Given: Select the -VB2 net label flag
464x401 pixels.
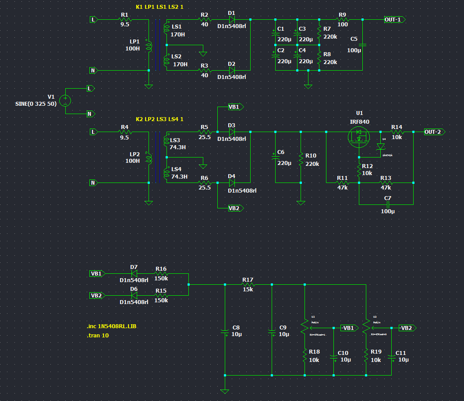Looking at the screenshot, I should [407, 328].
